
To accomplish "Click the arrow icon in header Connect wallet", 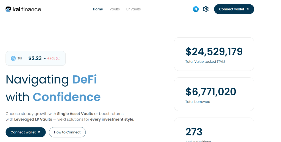I will 248,9.
